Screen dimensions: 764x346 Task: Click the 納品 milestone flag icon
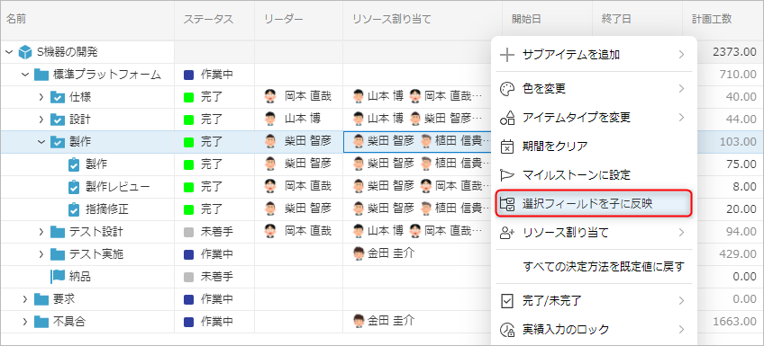58,276
